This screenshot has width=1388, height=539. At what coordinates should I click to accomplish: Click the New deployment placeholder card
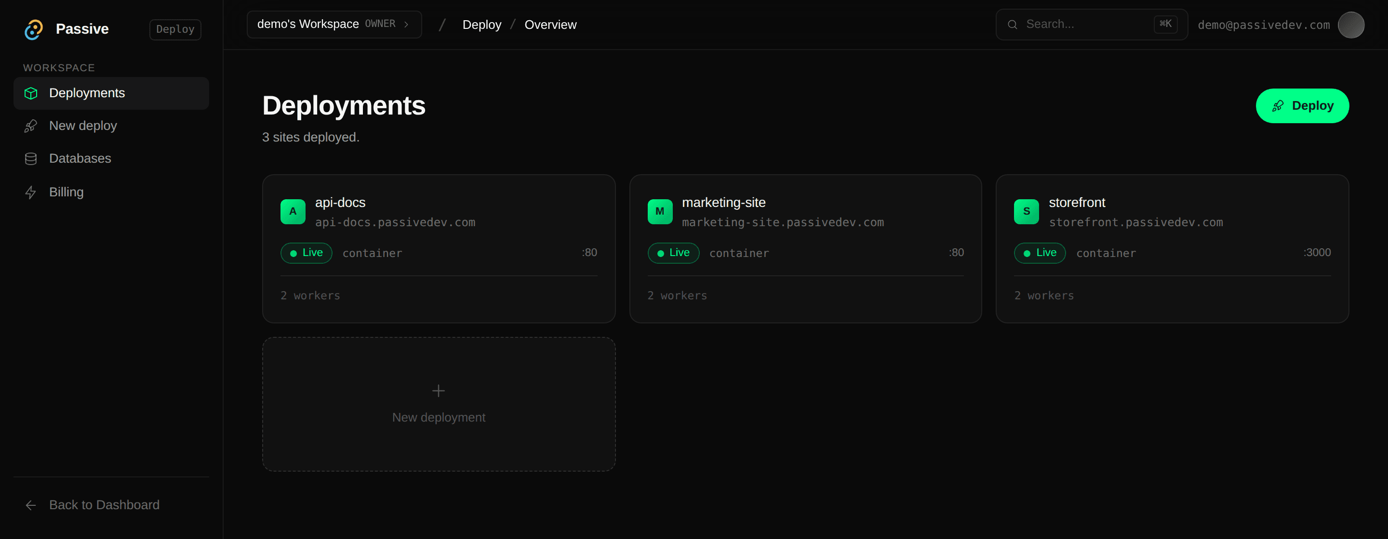coord(439,405)
